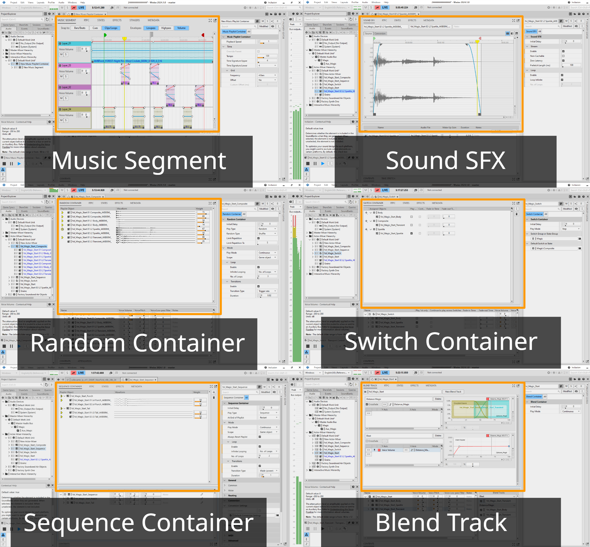Solo the Layer_04 music track
This screenshot has height=547, width=590.
point(66,120)
